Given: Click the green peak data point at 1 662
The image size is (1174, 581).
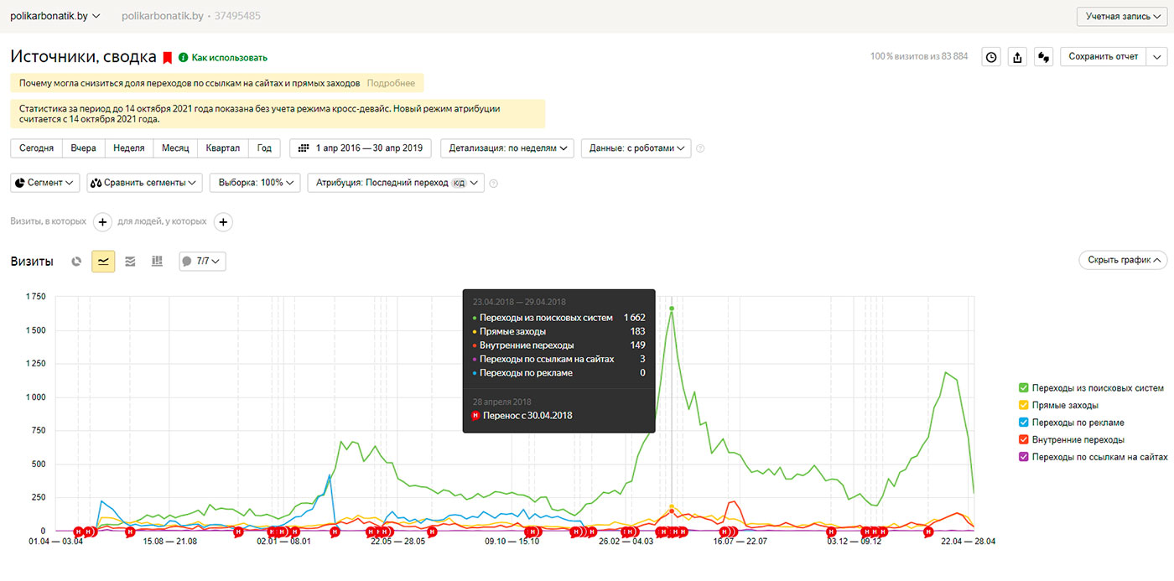Looking at the screenshot, I should (672, 309).
